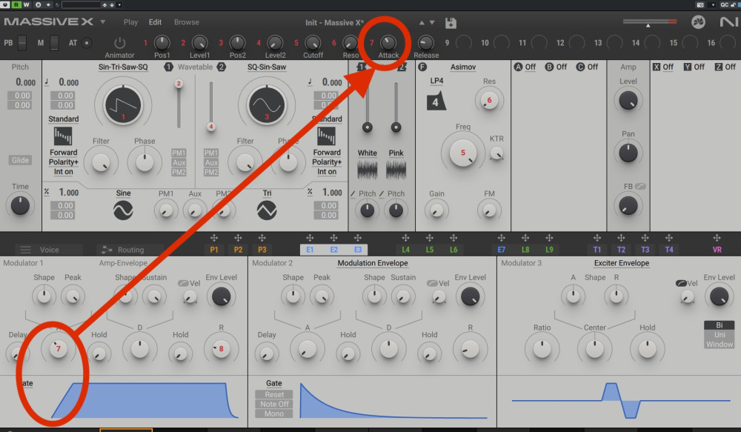Open the round settings icon beside NI logo
This screenshot has width=741, height=432.
click(x=698, y=21)
